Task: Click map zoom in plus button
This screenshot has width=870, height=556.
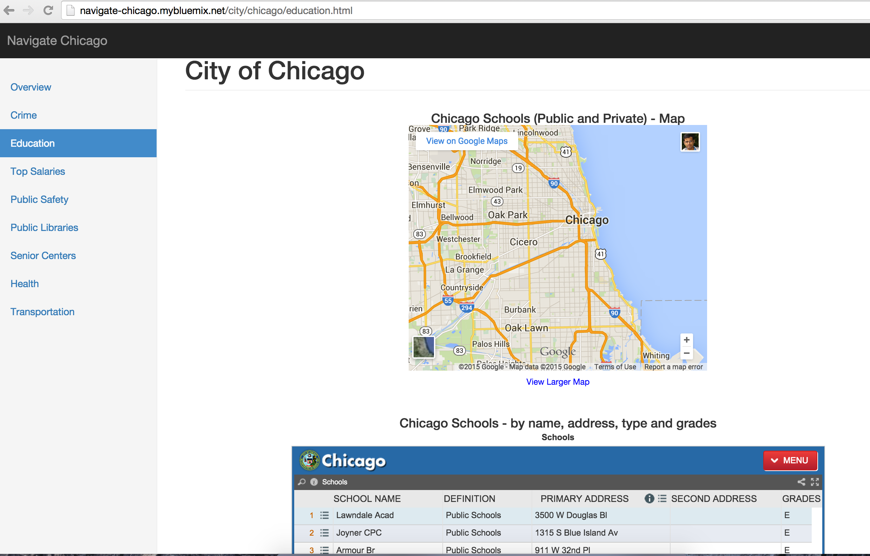Action: [x=686, y=340]
